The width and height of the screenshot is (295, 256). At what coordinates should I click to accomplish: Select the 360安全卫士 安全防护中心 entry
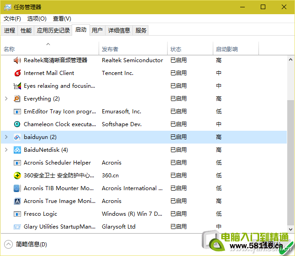pyautogui.click(x=59, y=176)
